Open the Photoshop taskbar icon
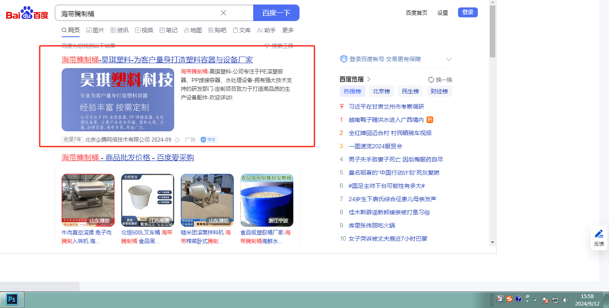The width and height of the screenshot is (609, 308). [x=12, y=299]
